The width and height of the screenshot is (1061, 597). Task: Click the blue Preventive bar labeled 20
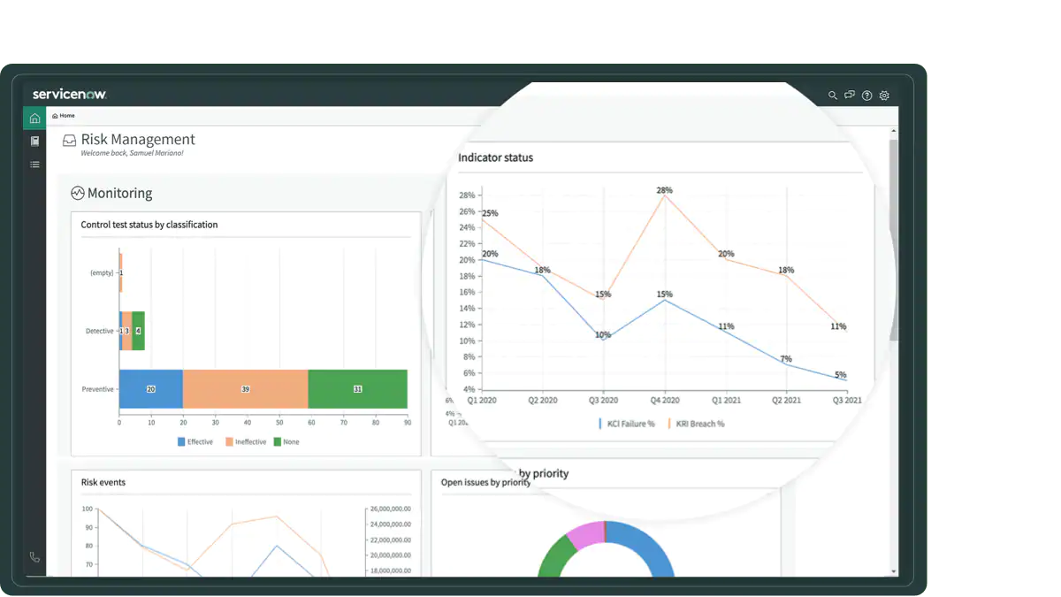(x=150, y=389)
